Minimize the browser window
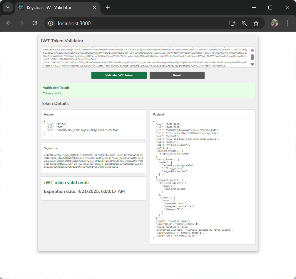The image size is (296, 279). coord(254,8)
